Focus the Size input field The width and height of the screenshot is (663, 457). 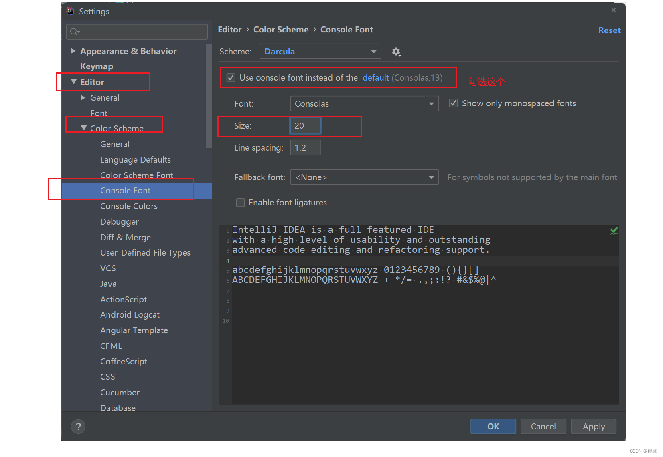[x=305, y=126]
